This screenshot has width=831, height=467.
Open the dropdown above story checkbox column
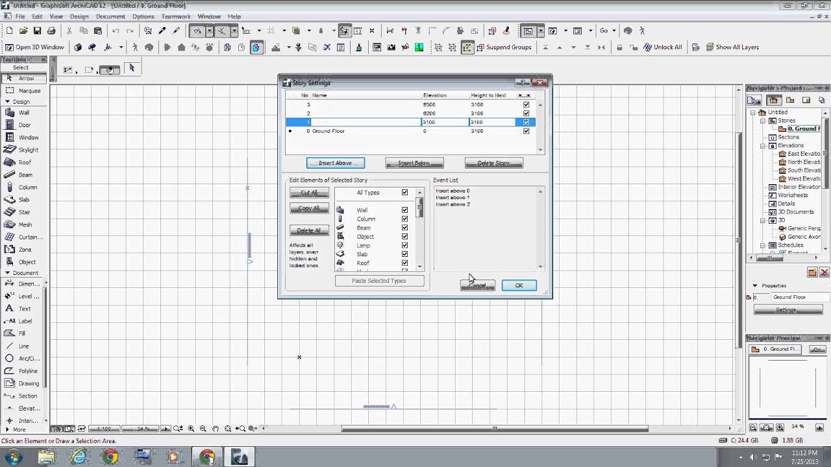[x=524, y=95]
